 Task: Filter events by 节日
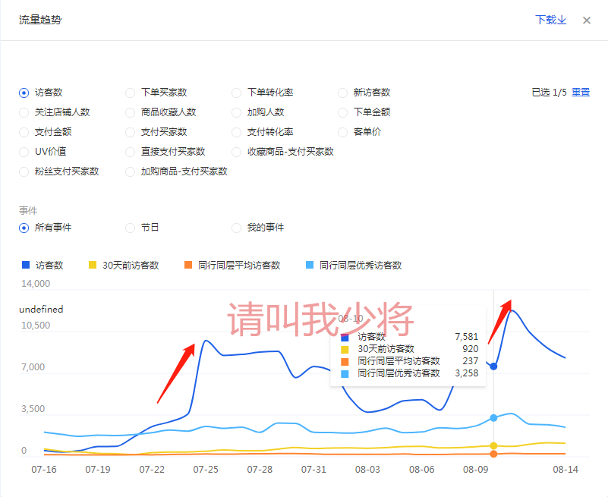click(131, 228)
